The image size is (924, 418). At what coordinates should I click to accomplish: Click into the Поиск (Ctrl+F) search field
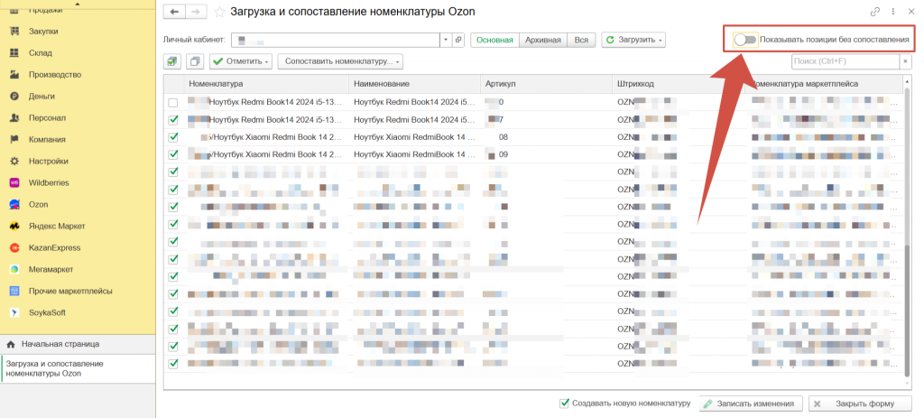pyautogui.click(x=844, y=61)
